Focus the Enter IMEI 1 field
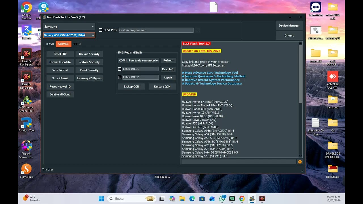The image size is (363, 204). (x=141, y=69)
